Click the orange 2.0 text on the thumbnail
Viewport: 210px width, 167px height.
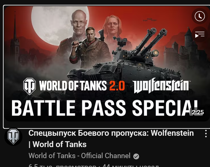coord(117,86)
